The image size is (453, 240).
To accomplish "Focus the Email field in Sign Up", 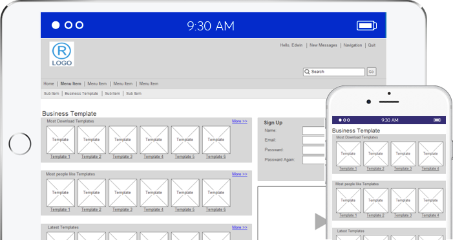I will 314,140.
